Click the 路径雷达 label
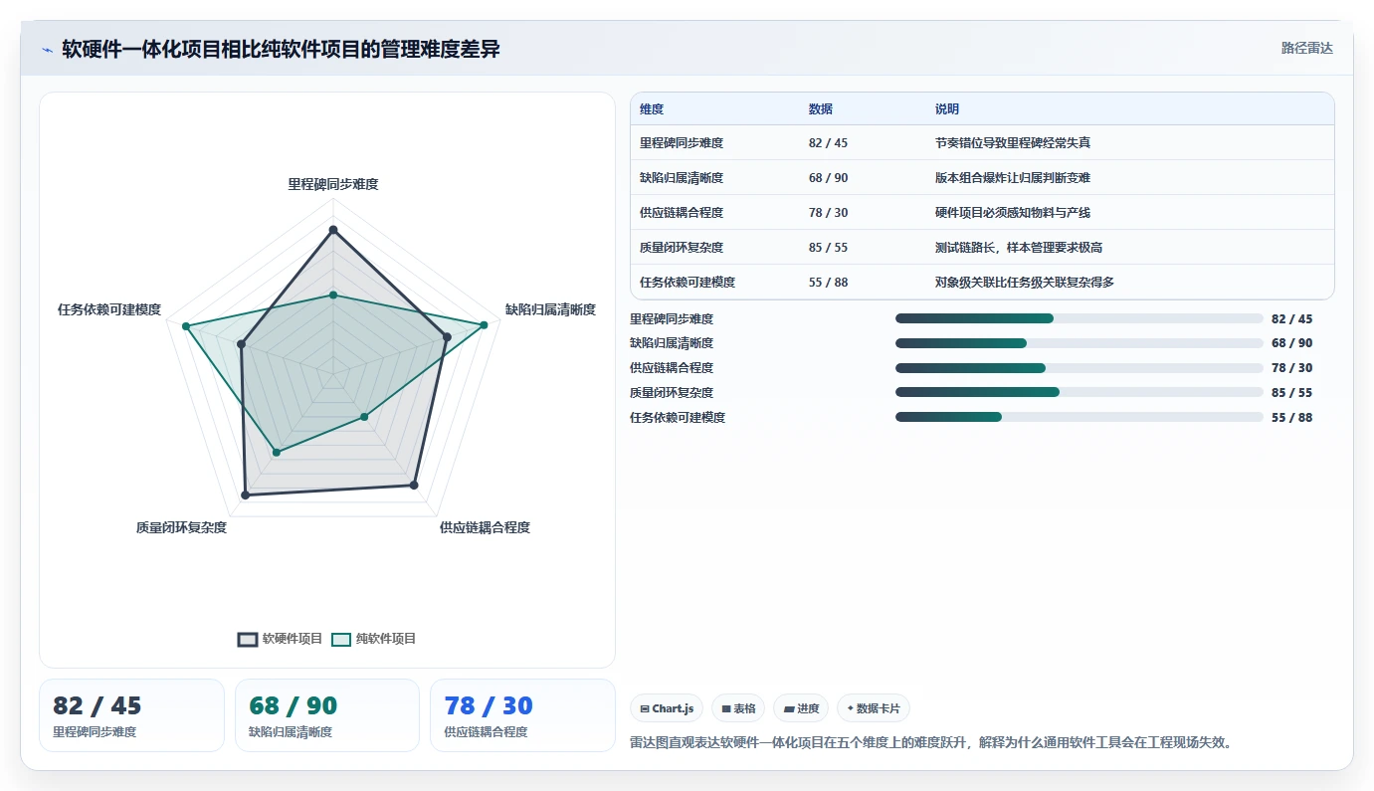 (1306, 48)
